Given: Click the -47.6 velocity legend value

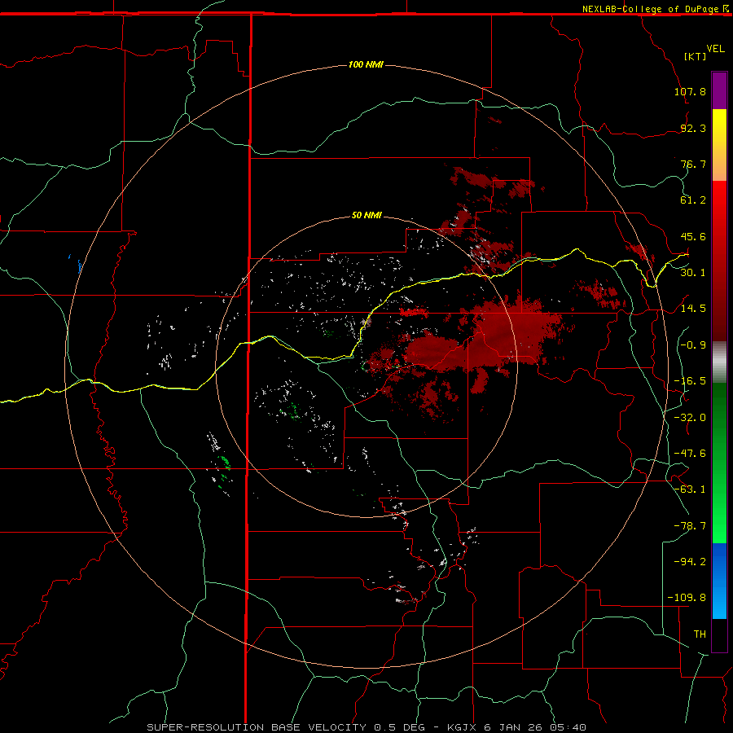Looking at the screenshot, I should click(x=690, y=454).
